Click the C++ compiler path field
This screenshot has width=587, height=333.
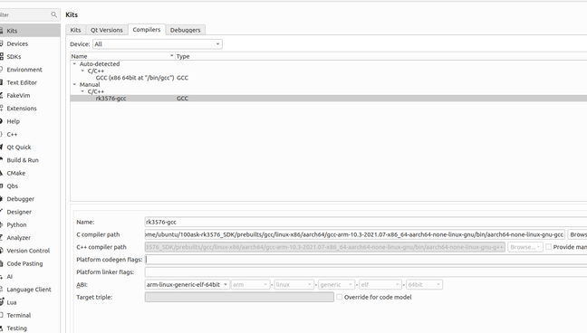[325, 247]
